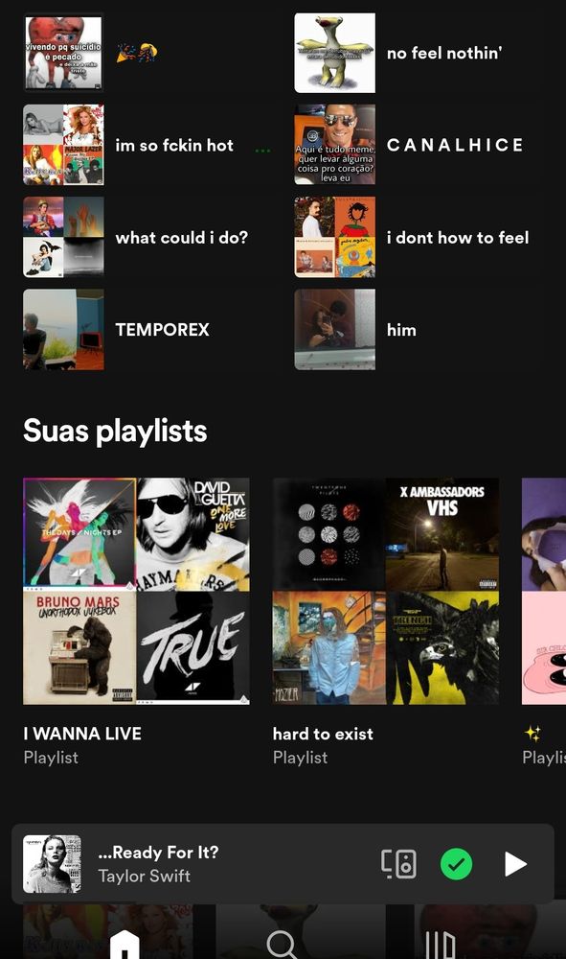Open the Search magnifier tab
The height and width of the screenshot is (959, 566).
tap(283, 946)
